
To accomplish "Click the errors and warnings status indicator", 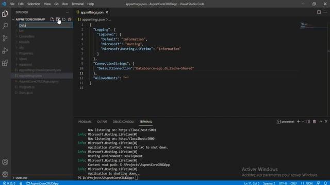I will coord(9,183).
